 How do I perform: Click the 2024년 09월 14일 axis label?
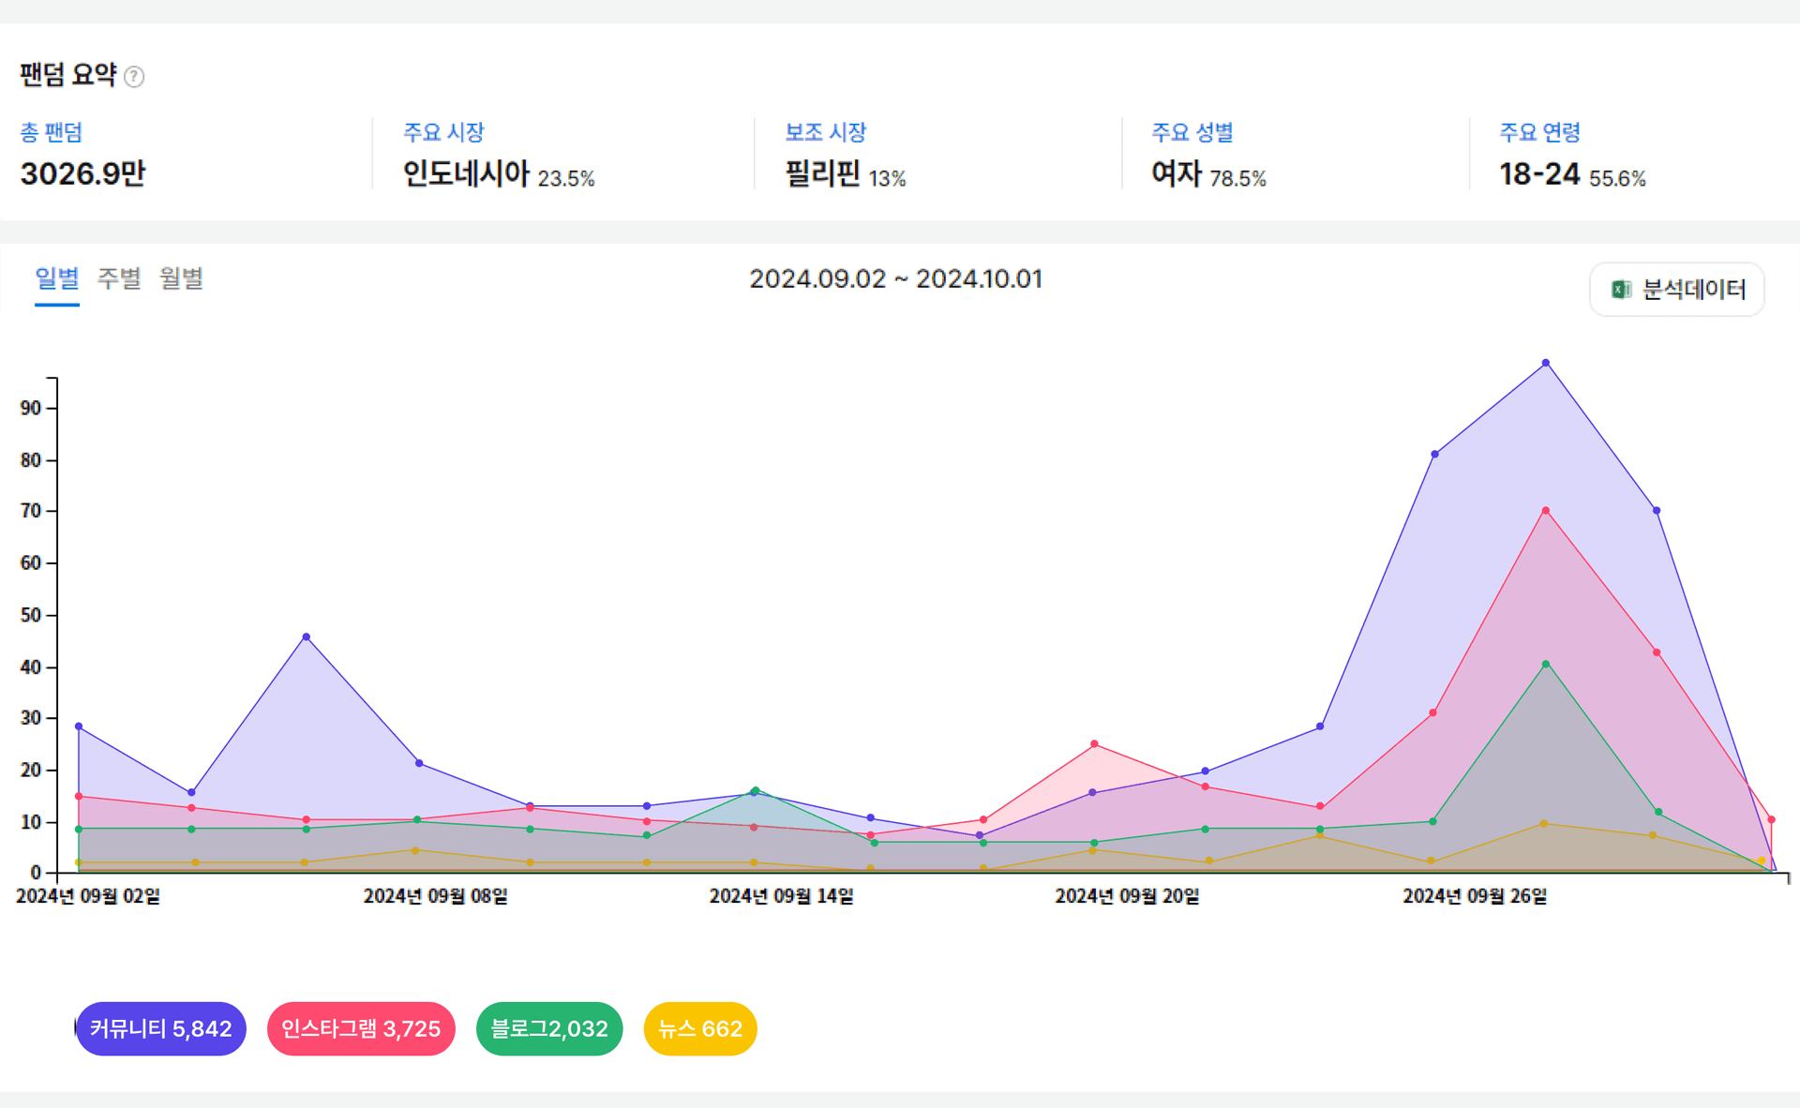click(781, 896)
